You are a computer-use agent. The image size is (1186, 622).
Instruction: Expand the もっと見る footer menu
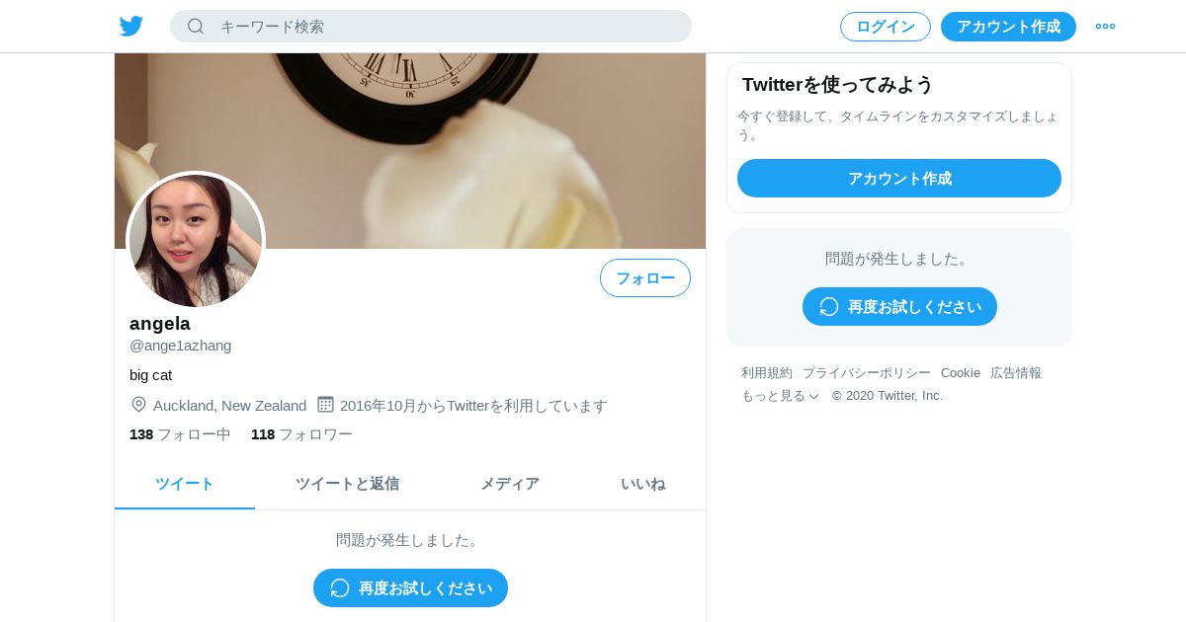click(x=780, y=396)
